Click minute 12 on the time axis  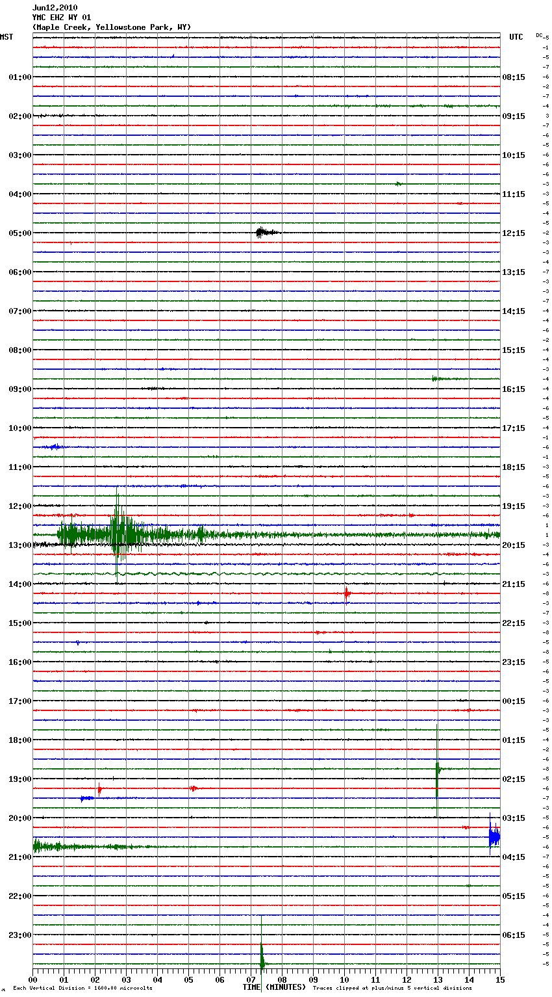click(x=407, y=979)
